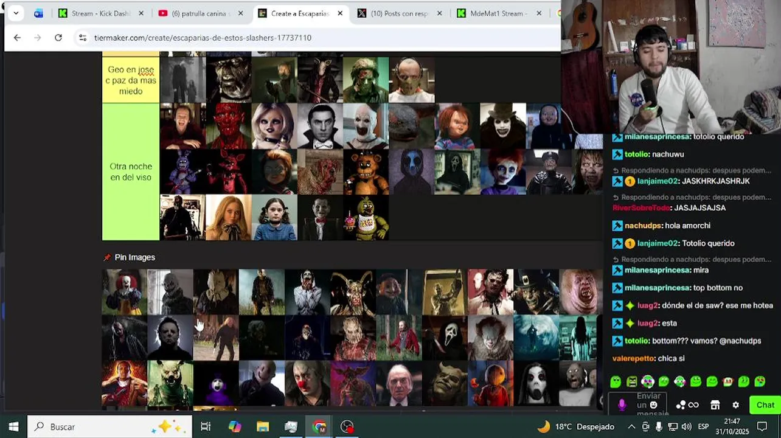Select the Billy puppet from Saw image

(320, 217)
